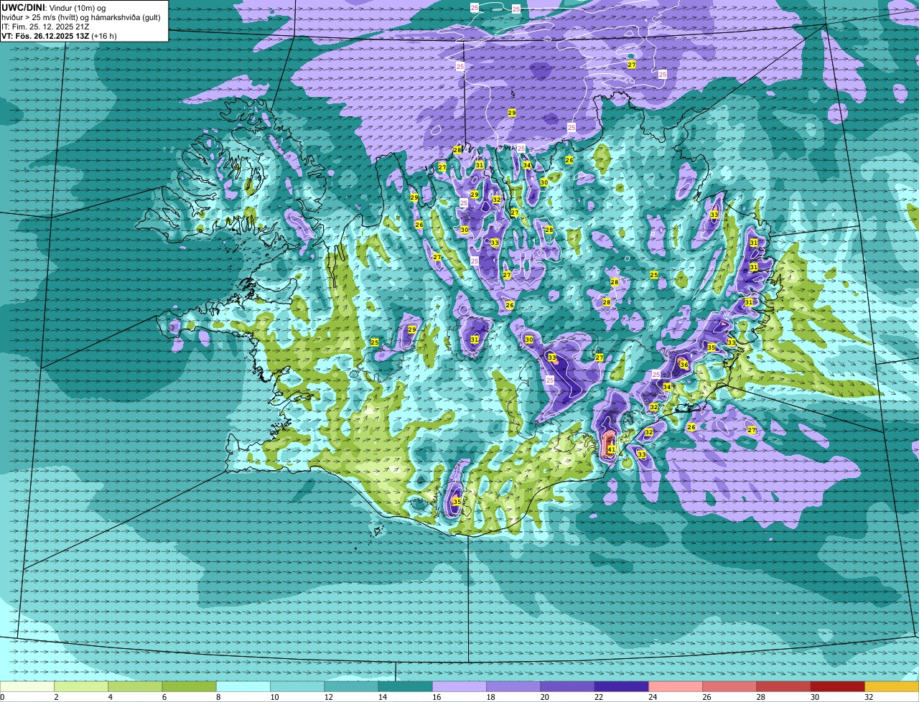Select the pale cyan legend swatch between 8 and 10
The height and width of the screenshot is (702, 919).
[x=243, y=687]
